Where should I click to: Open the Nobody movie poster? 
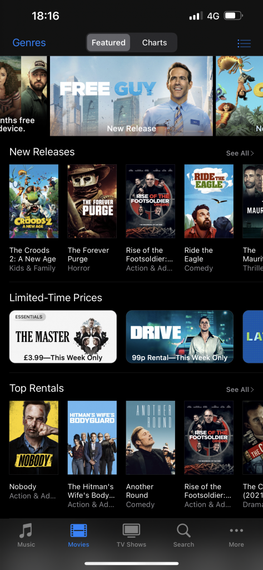click(34, 438)
